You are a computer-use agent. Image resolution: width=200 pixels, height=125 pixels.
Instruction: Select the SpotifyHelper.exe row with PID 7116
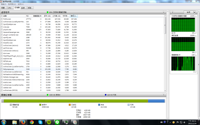click(x=39, y=24)
